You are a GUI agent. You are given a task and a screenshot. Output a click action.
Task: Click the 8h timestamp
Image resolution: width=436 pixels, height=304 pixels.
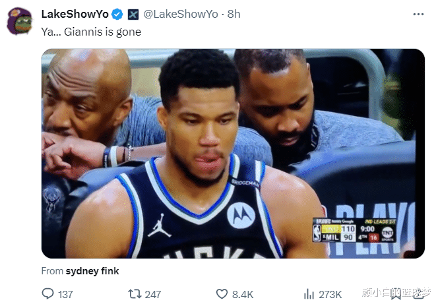234,14
